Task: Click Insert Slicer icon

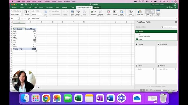Action: point(73,13)
